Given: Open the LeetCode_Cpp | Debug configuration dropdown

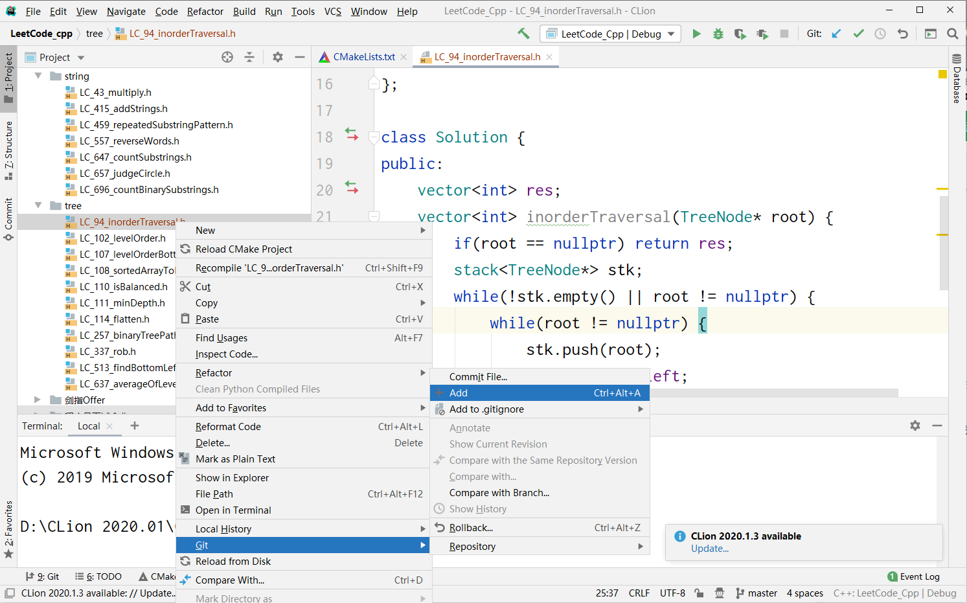Looking at the screenshot, I should click(611, 34).
